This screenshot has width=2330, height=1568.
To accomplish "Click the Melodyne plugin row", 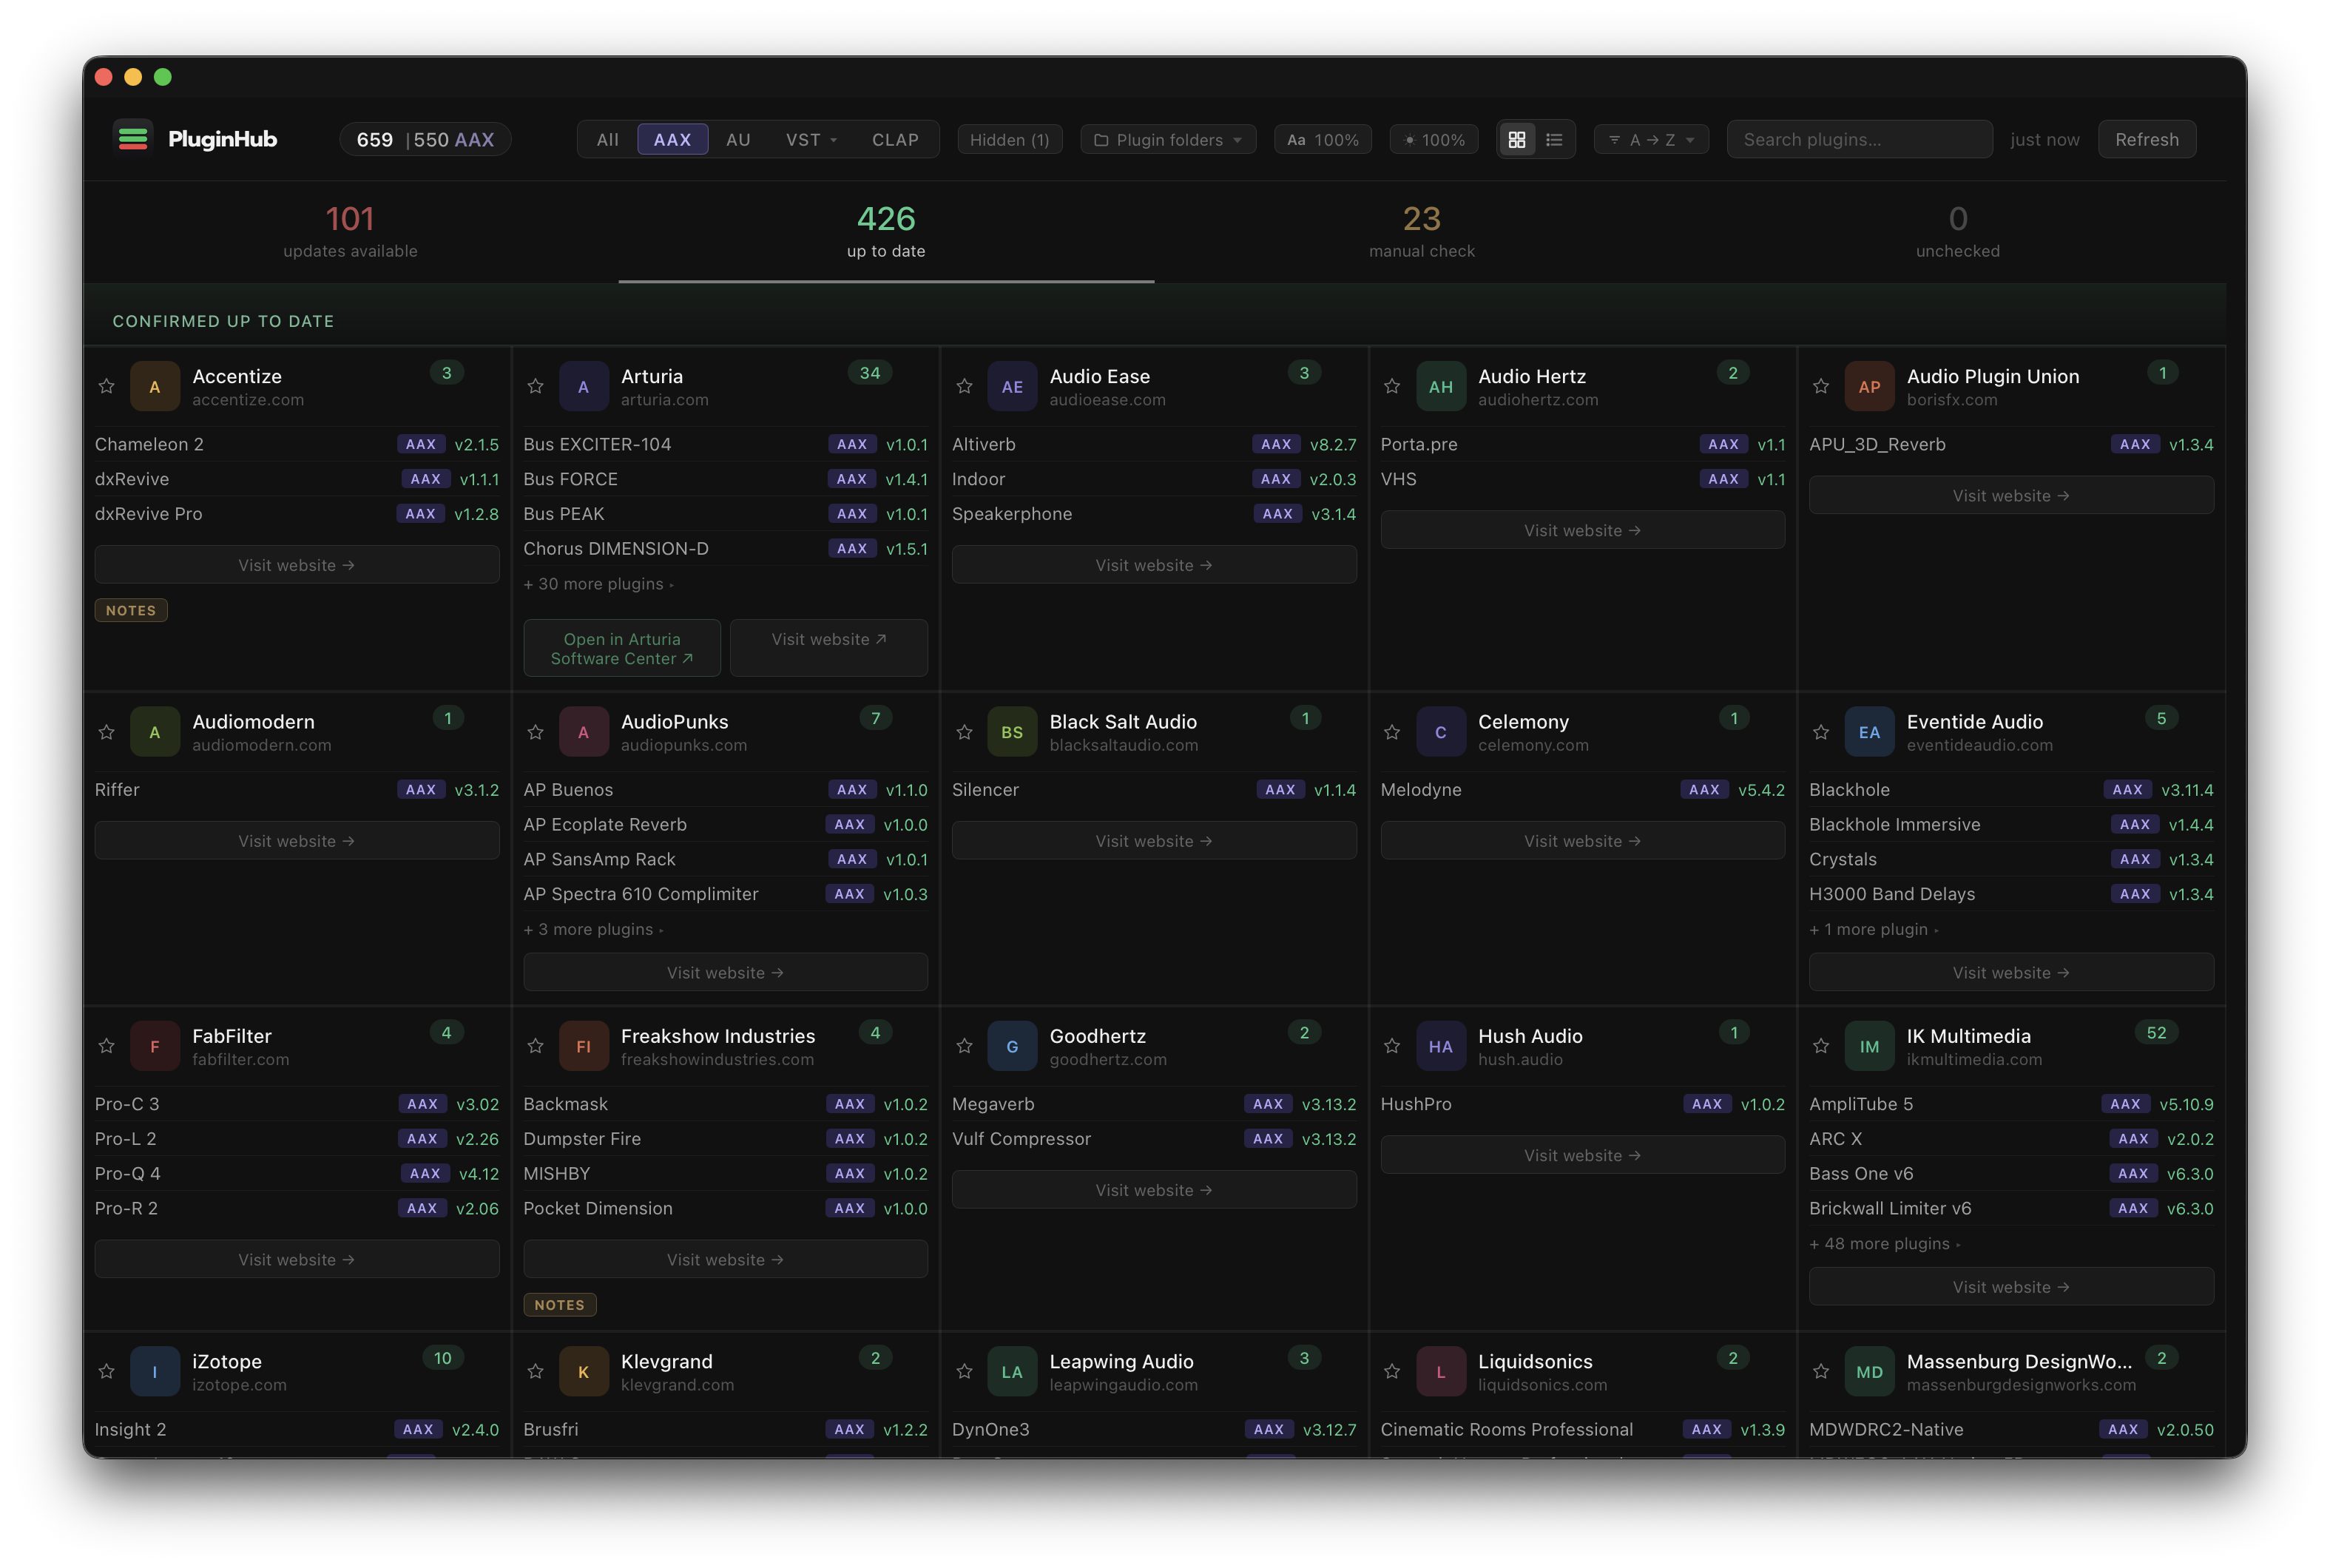I will pos(1582,790).
